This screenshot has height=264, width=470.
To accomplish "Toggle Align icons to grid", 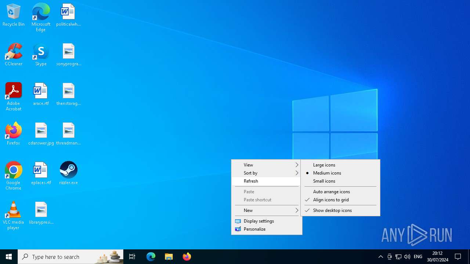I will (x=340, y=200).
